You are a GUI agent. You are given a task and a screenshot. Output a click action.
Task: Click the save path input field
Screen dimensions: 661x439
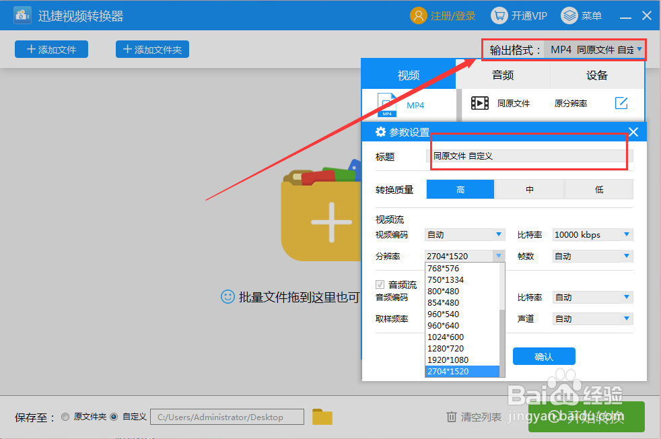coord(228,417)
